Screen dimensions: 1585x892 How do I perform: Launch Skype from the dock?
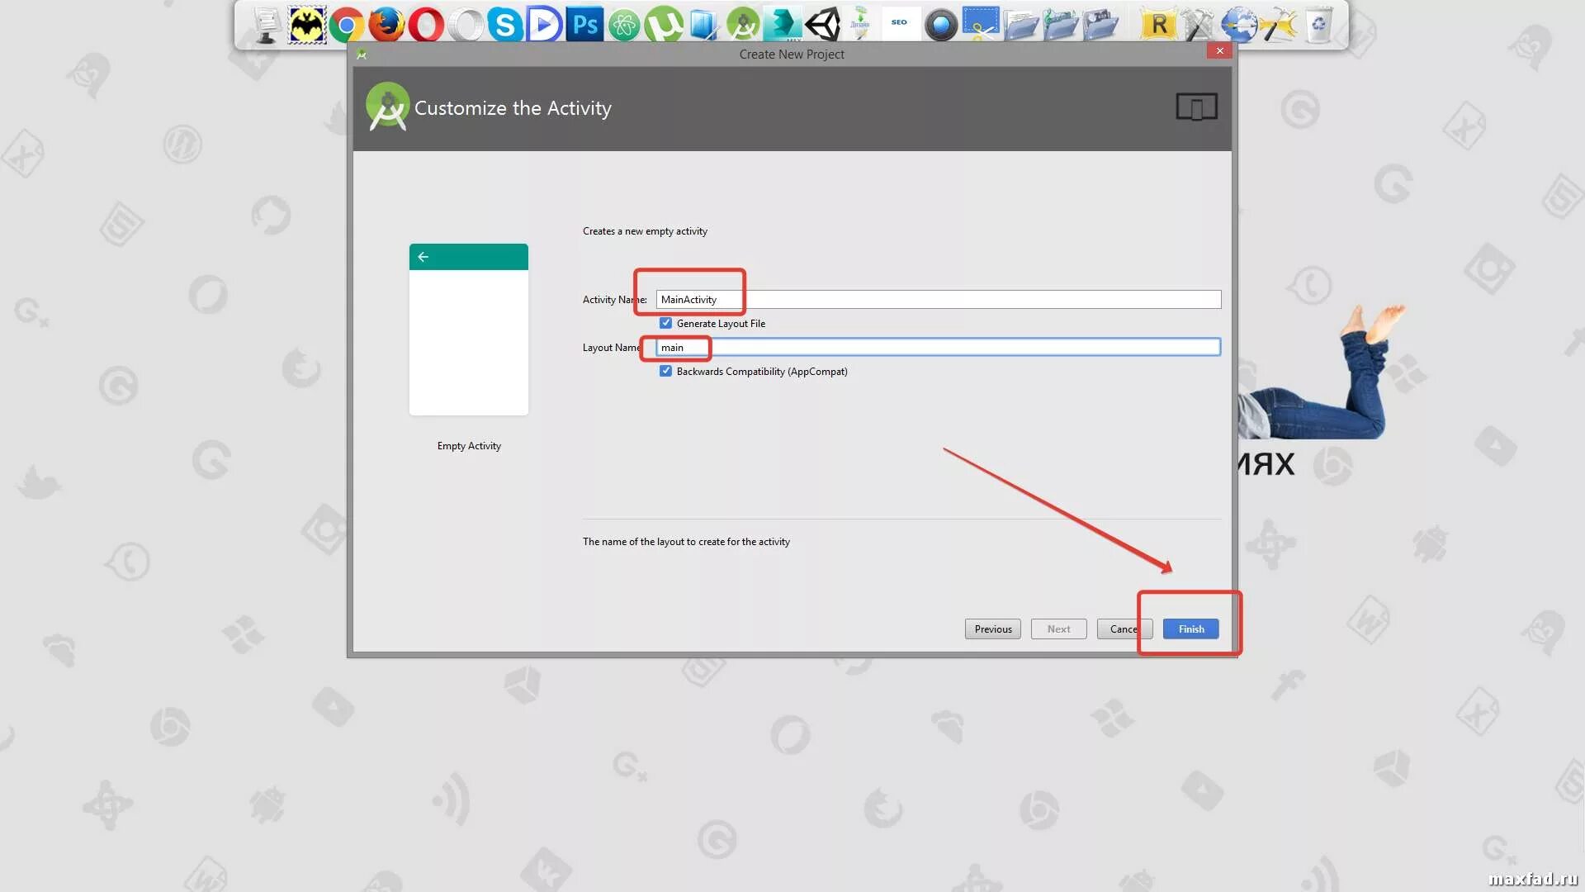[504, 25]
